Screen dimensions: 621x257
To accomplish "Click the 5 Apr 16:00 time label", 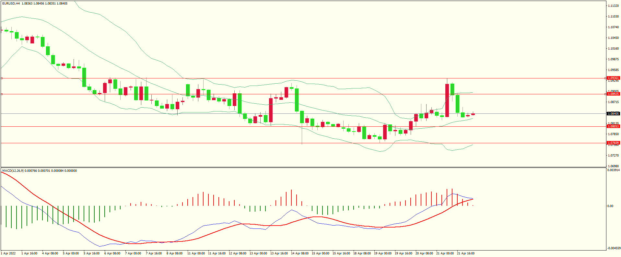I will [92, 253].
